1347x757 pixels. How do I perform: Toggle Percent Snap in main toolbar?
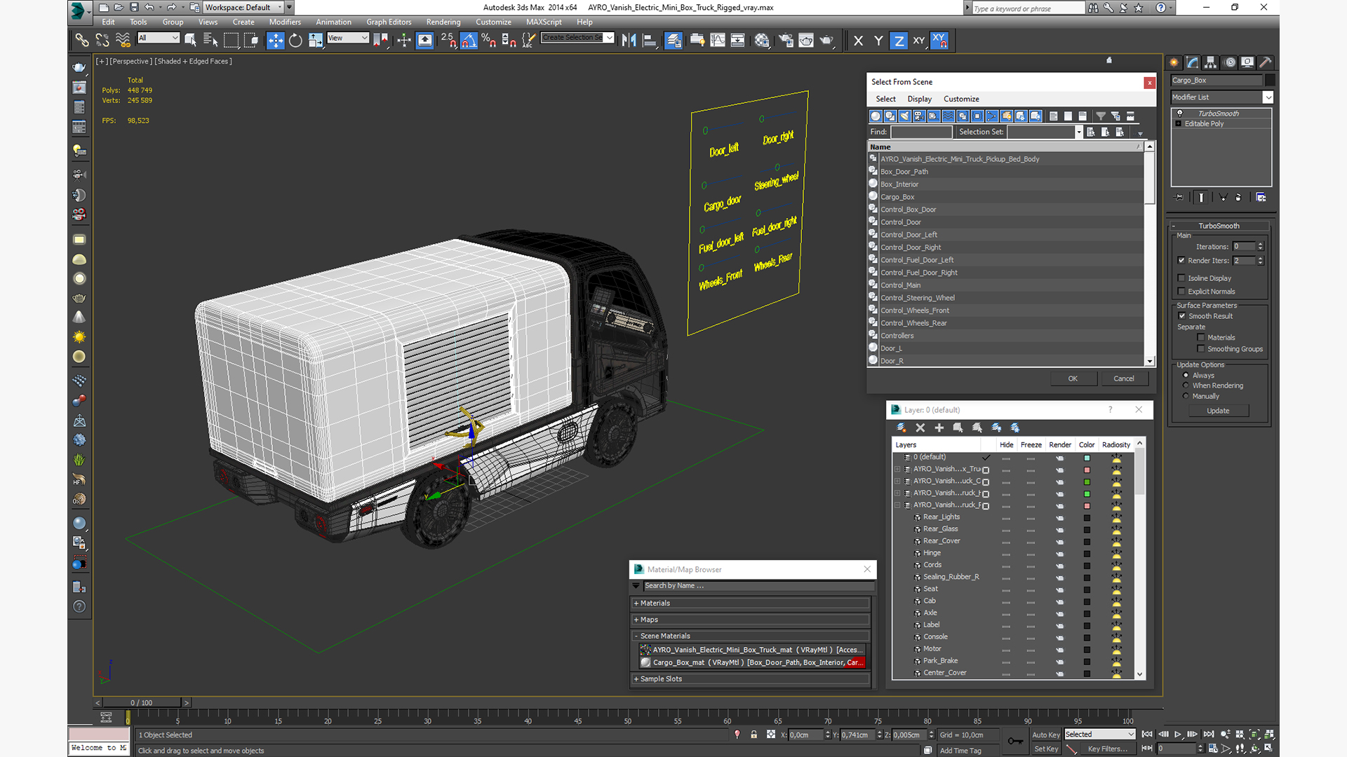tap(489, 41)
